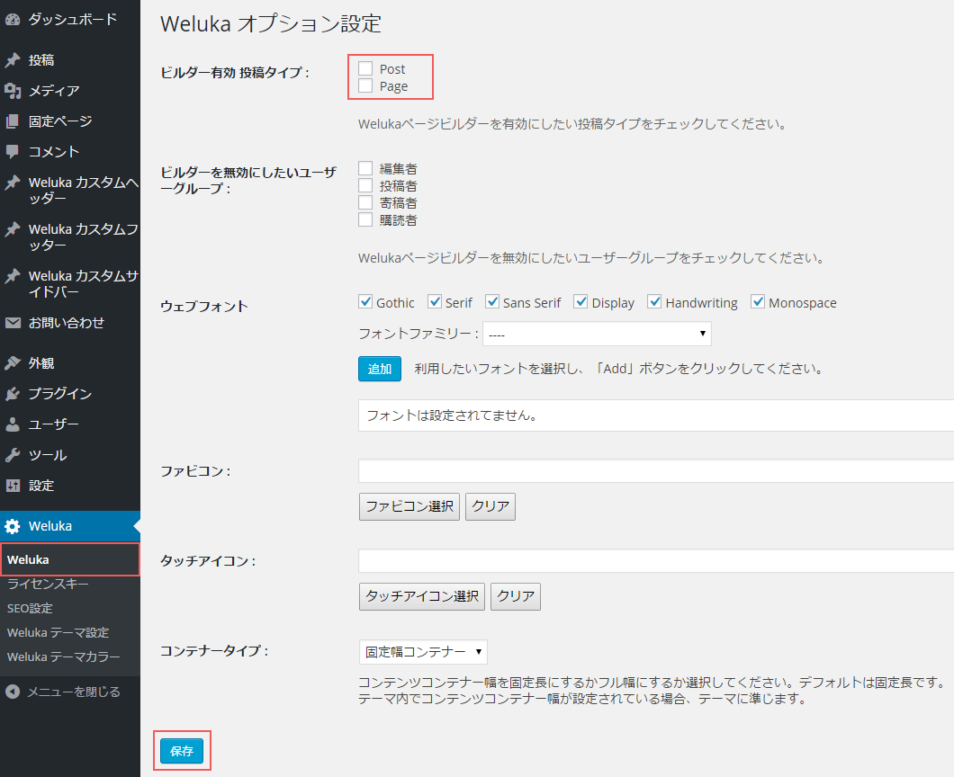The image size is (954, 777).
Task: Click the 投稿 pushpin icon
Action: (13, 60)
